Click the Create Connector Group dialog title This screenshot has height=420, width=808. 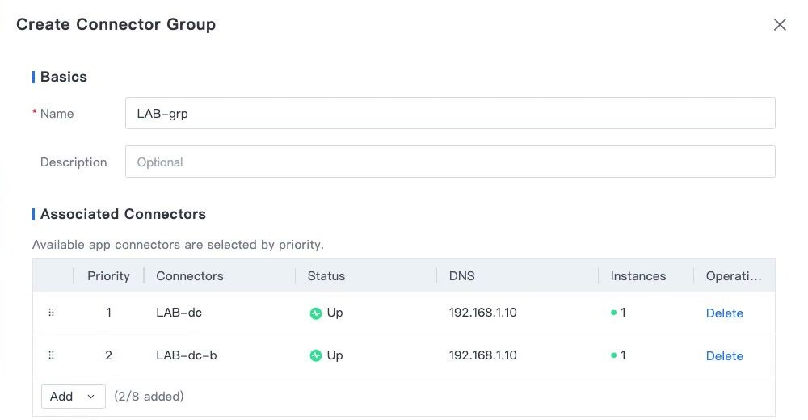pos(116,24)
